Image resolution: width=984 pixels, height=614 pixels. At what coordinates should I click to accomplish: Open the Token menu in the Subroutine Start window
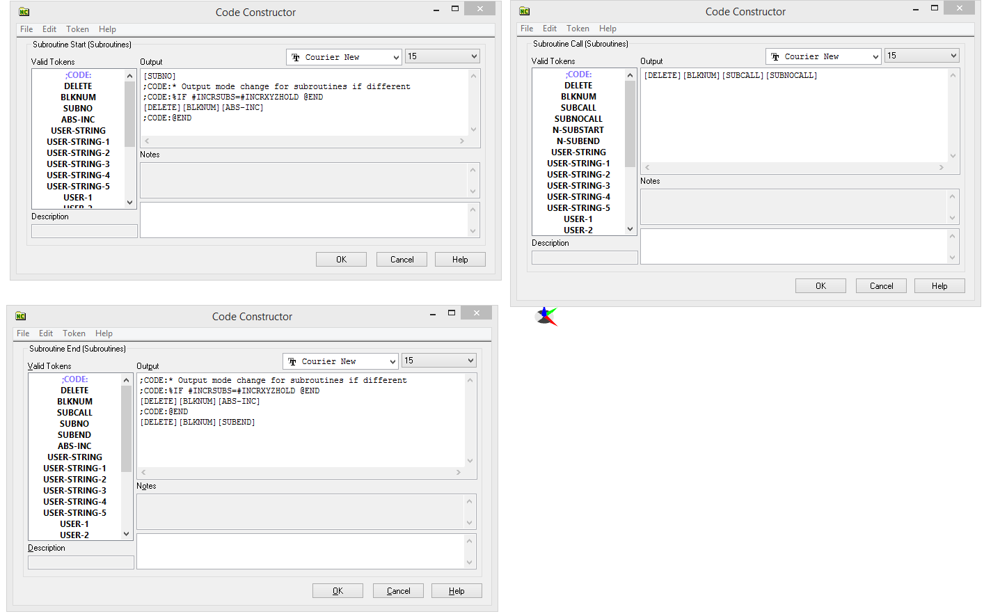point(77,29)
